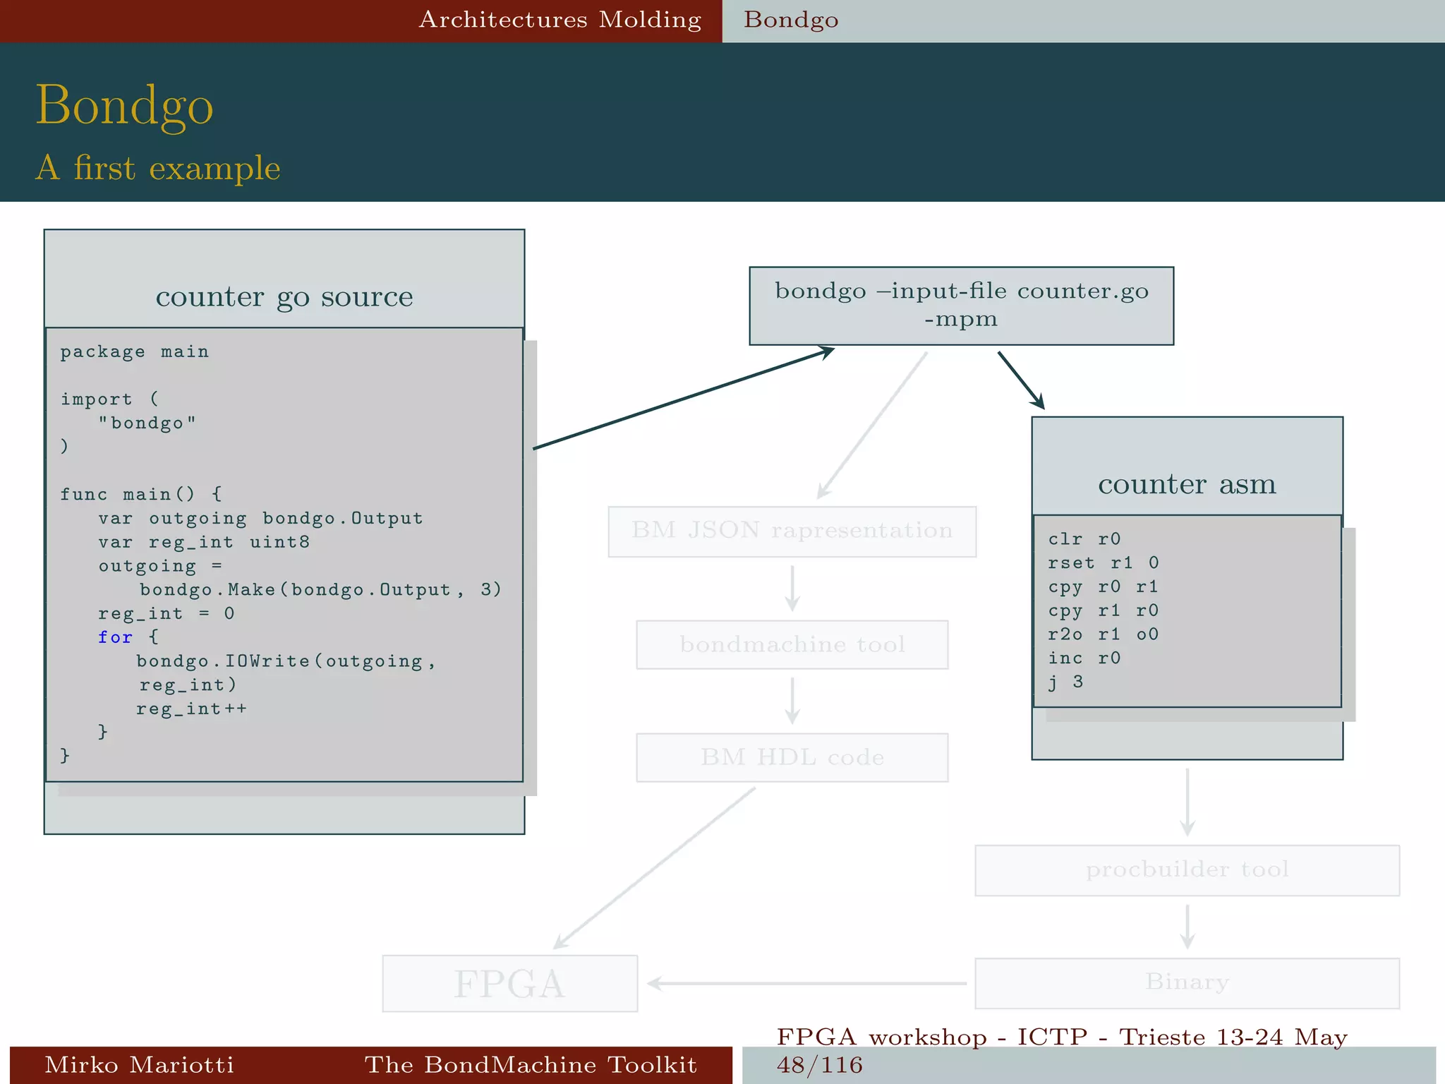This screenshot has width=1445, height=1084.
Task: Click arrow pointing from command to counter asm
Action: click(1021, 380)
